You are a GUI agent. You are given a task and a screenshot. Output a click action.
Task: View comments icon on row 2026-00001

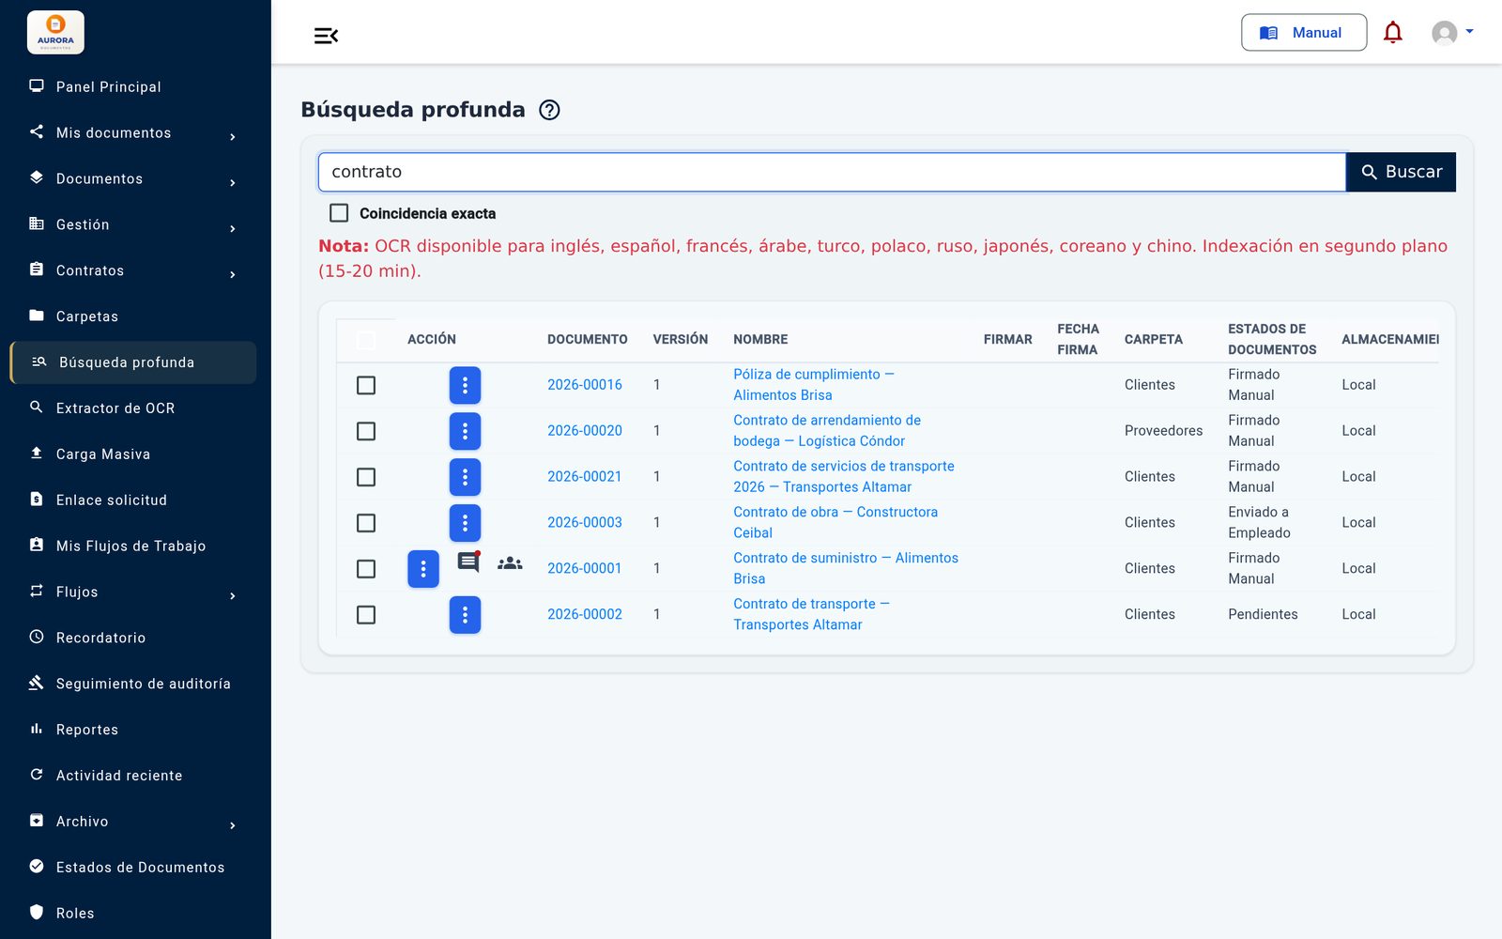click(x=468, y=562)
